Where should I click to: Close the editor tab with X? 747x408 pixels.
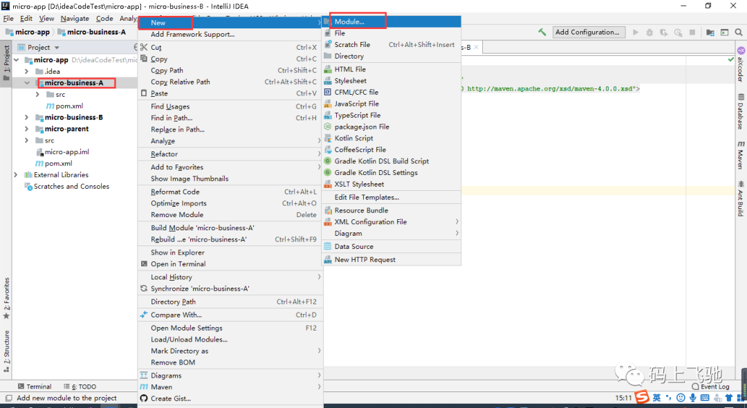click(476, 48)
